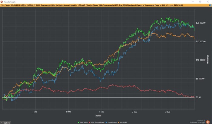Viewport: 212px width, 124px height.
Task: Expand the Options panel
Action: [x=5, y=123]
